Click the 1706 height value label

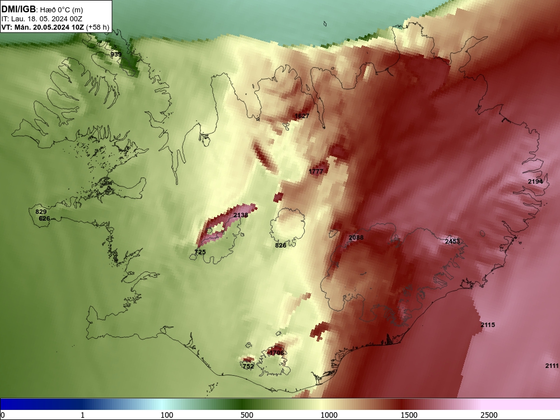(x=277, y=353)
